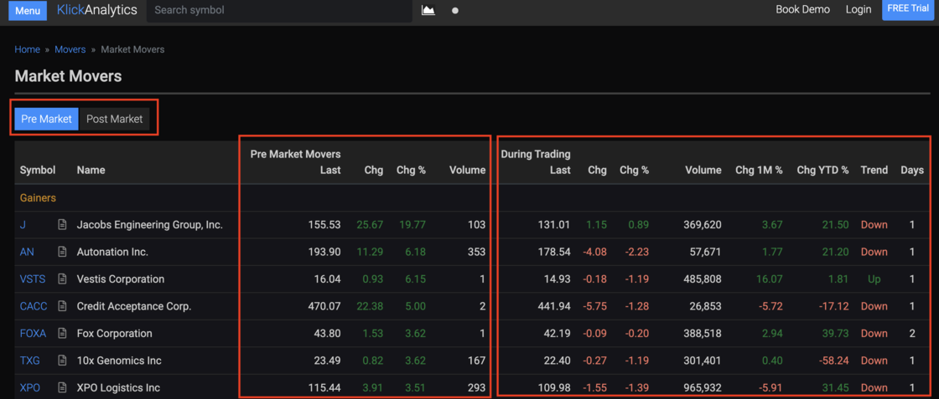The image size is (939, 399).
Task: Click the Symbol column header
Action: (38, 171)
